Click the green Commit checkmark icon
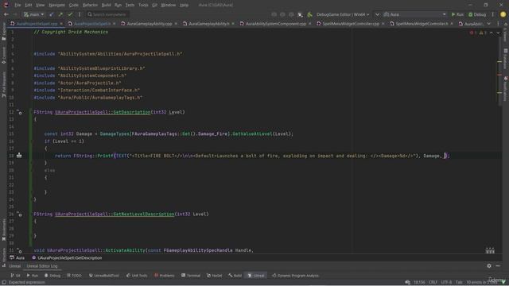509x286 pixels. point(70,14)
